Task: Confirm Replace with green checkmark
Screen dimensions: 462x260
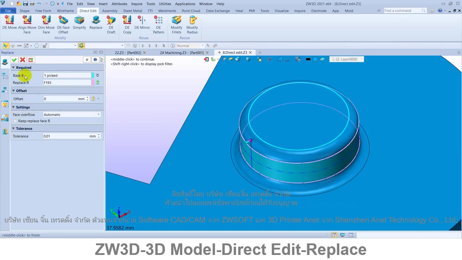Action: (x=14, y=60)
